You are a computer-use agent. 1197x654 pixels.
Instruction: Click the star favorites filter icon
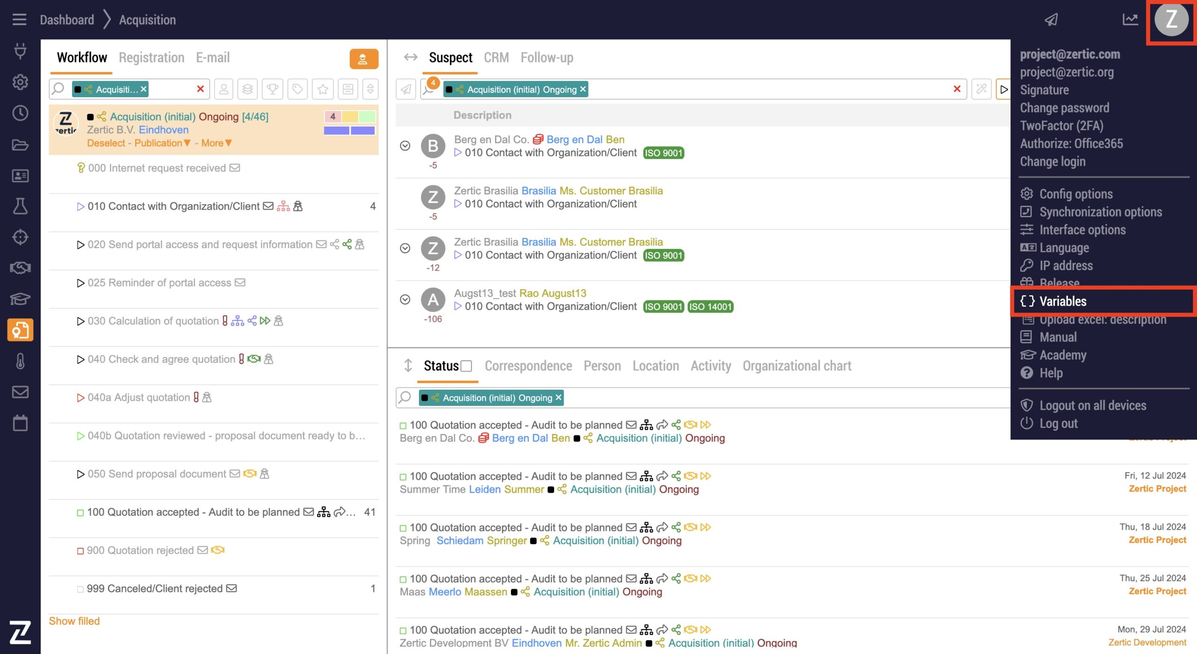point(323,89)
